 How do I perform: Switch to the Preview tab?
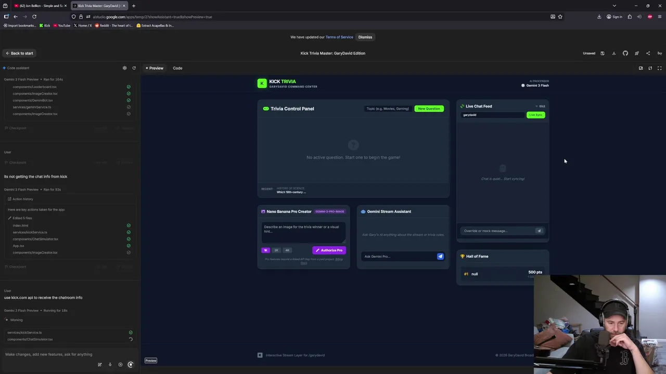[x=155, y=68]
